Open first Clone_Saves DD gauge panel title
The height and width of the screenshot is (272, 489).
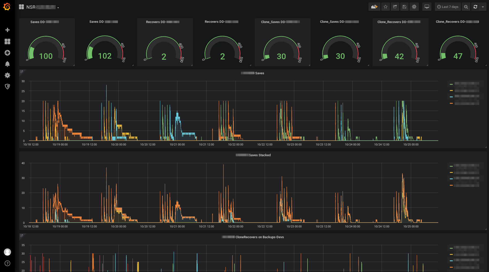point(280,22)
